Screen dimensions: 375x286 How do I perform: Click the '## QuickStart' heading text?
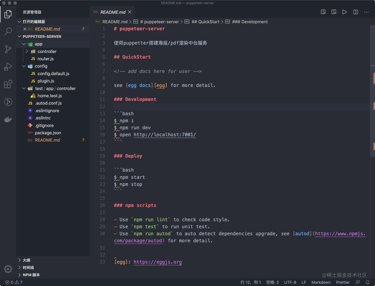point(132,57)
